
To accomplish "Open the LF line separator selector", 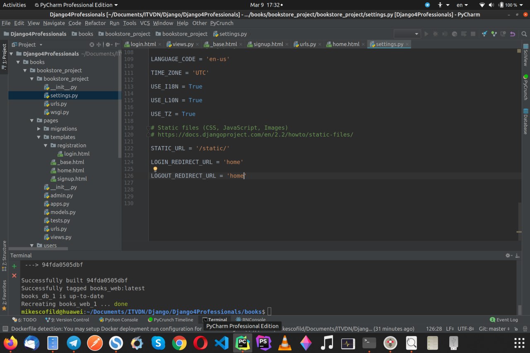I will [x=450, y=329].
